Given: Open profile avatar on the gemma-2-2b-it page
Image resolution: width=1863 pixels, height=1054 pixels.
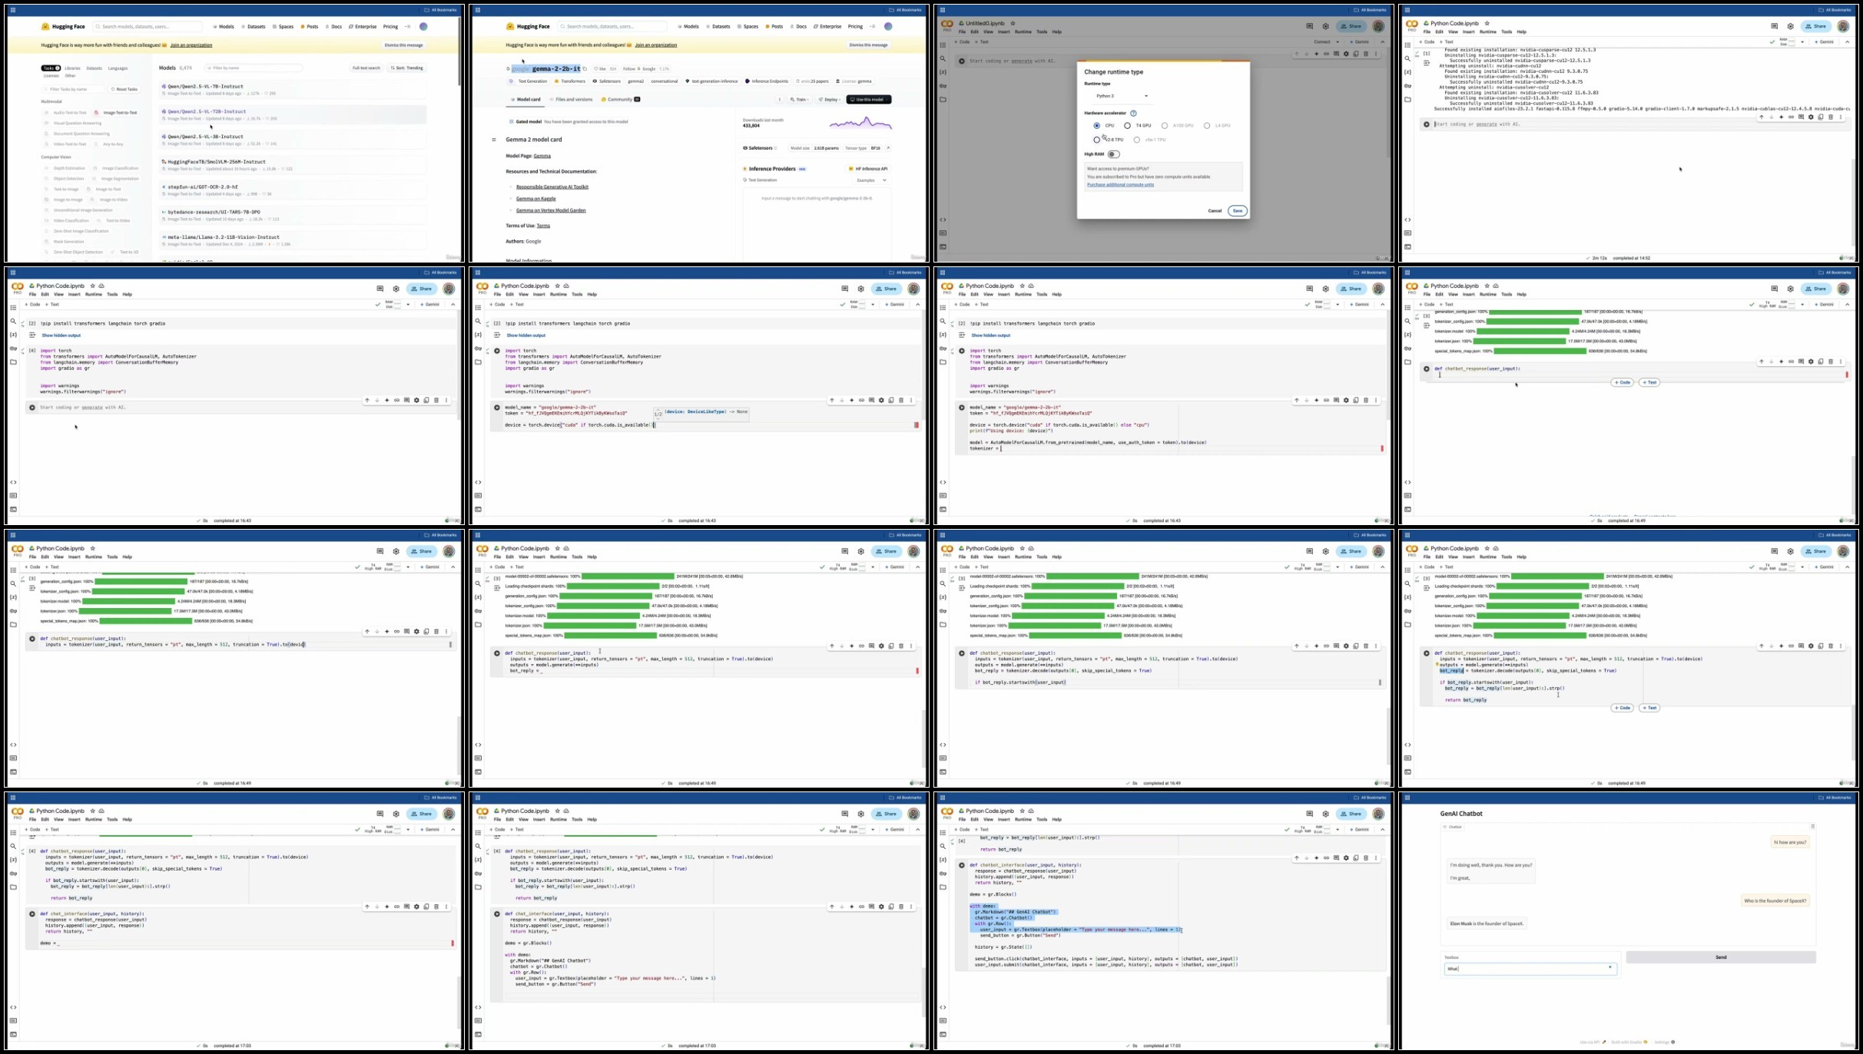Looking at the screenshot, I should point(888,26).
